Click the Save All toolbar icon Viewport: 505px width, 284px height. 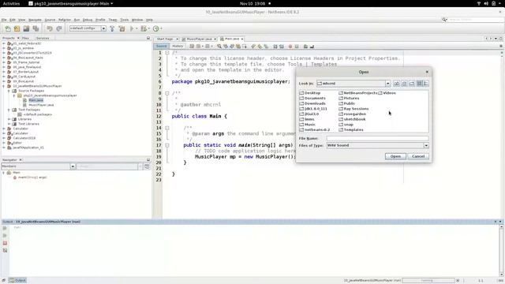tap(36, 28)
